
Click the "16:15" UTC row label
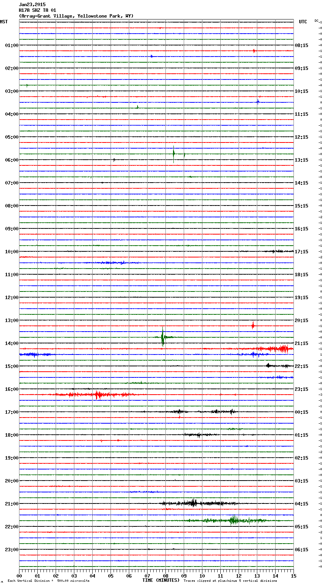pos(302,229)
